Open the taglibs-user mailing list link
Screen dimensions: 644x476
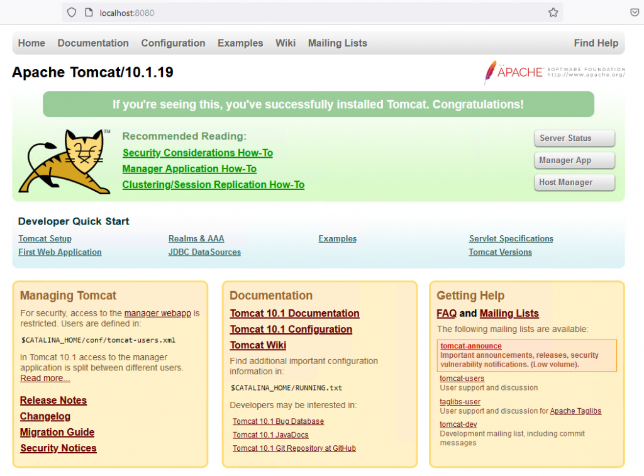(460, 402)
